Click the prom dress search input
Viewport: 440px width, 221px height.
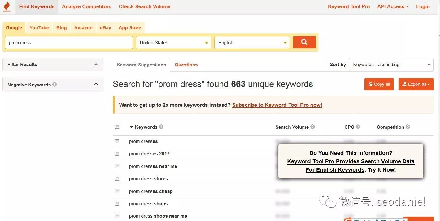tap(69, 43)
